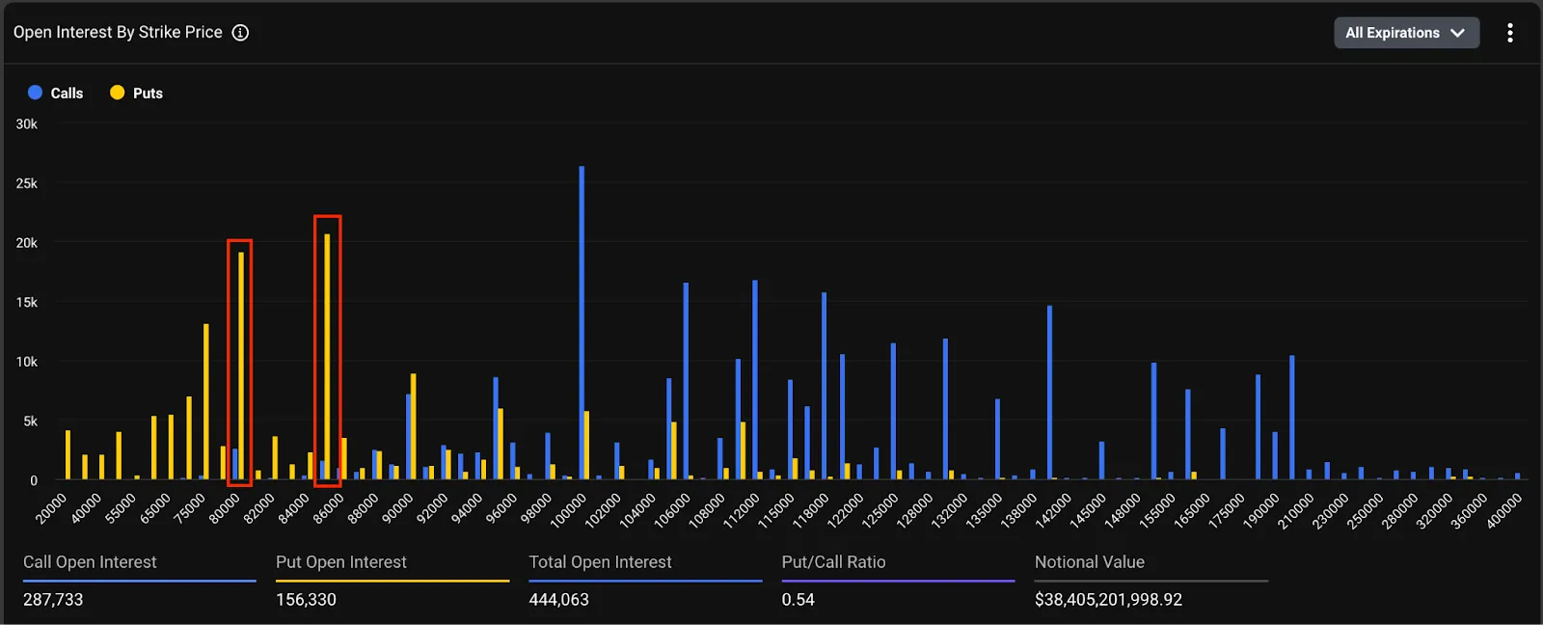1543x625 pixels.
Task: Open the three-dot options menu
Action: 1510,33
